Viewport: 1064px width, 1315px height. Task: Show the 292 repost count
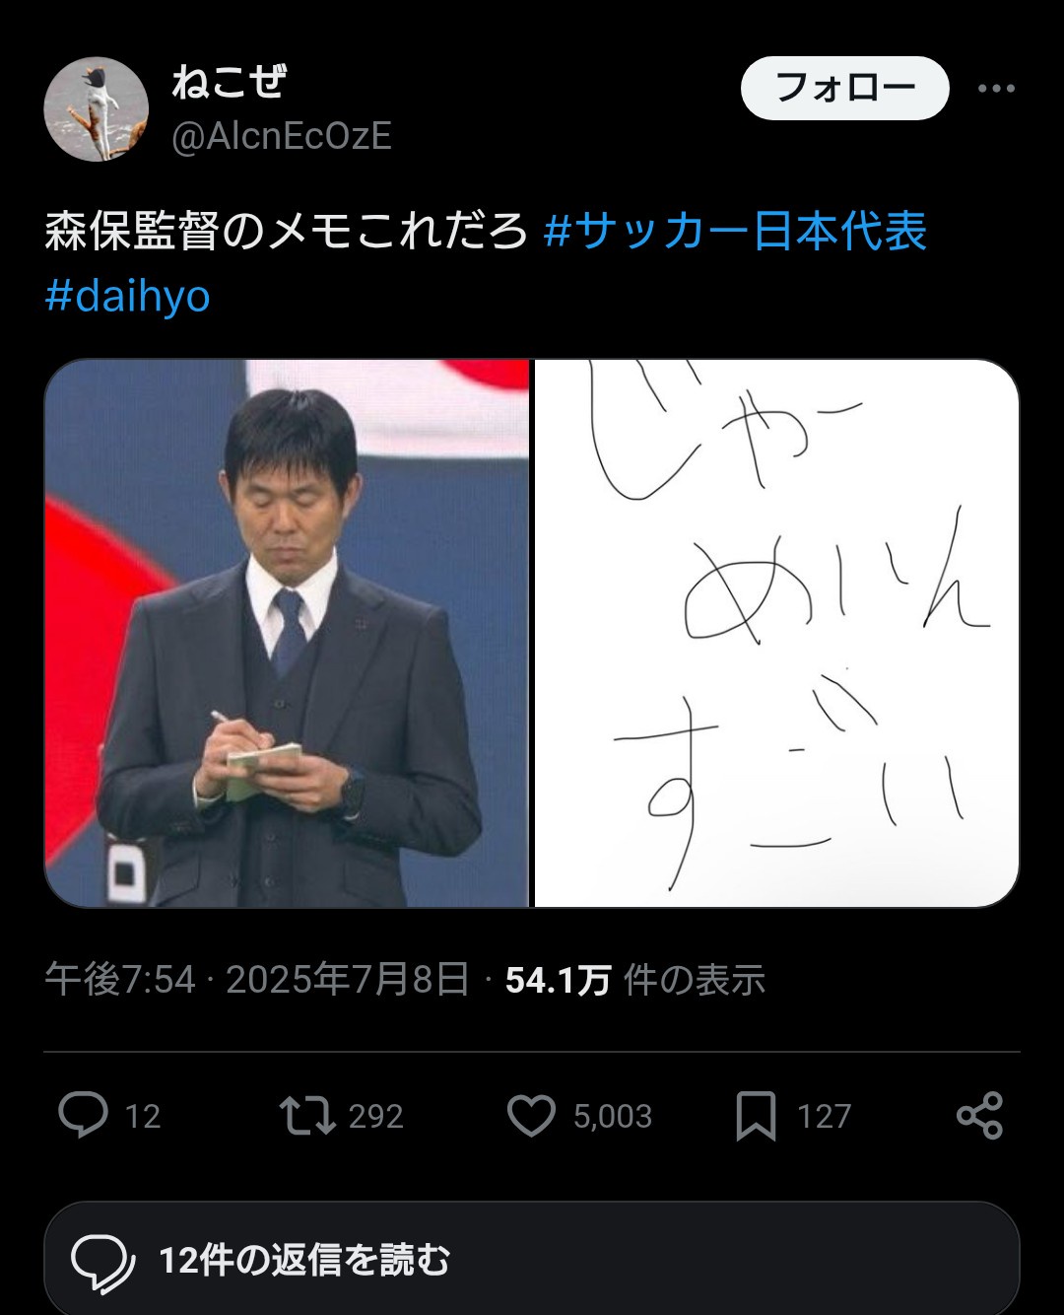click(376, 1116)
